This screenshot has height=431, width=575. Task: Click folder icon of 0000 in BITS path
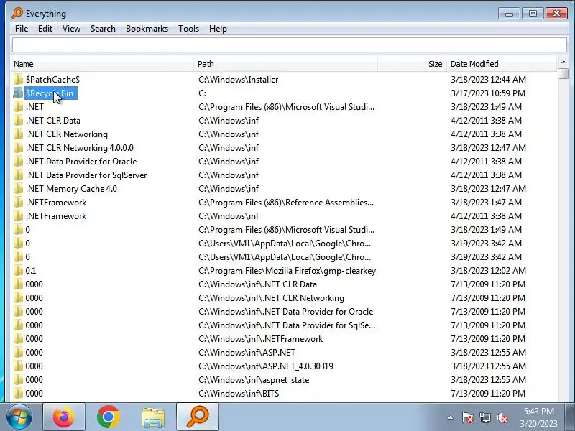point(18,393)
